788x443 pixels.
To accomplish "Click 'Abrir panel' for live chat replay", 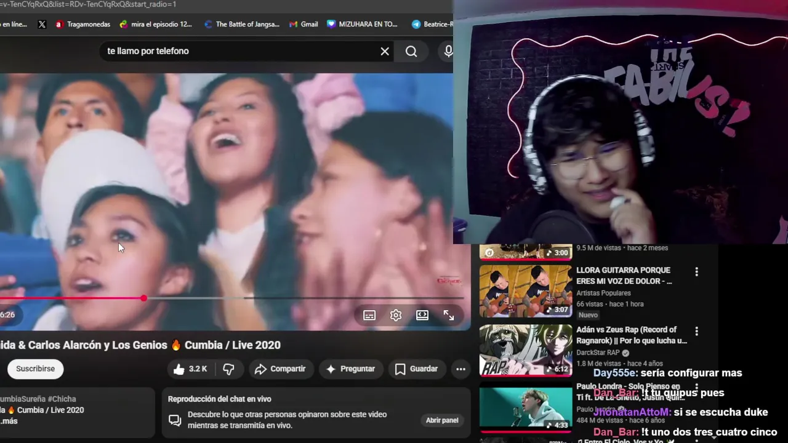I will coord(442,420).
